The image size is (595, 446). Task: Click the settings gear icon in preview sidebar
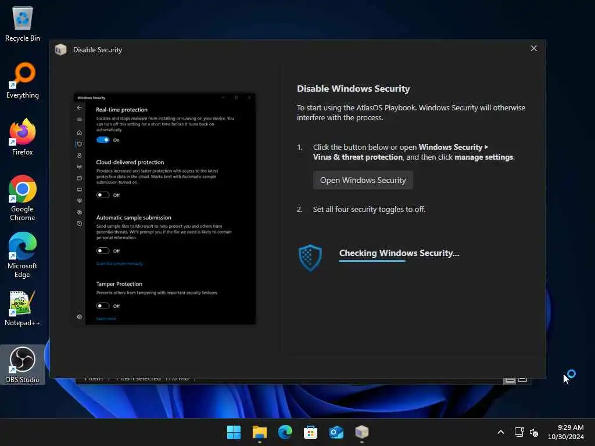click(x=79, y=316)
